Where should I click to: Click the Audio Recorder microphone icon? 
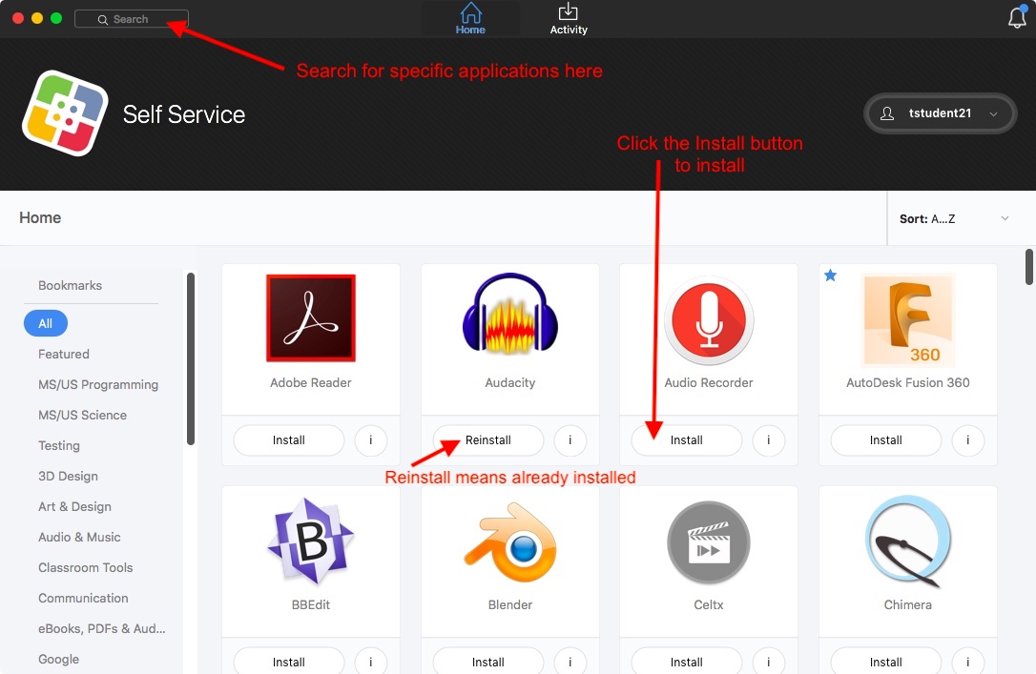pos(709,320)
